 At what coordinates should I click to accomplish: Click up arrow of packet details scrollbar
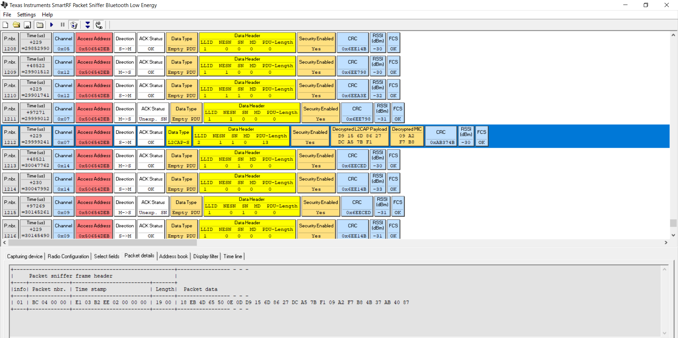665,270
